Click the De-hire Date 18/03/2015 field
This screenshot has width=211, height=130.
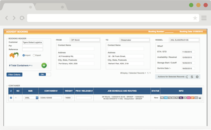188,68
